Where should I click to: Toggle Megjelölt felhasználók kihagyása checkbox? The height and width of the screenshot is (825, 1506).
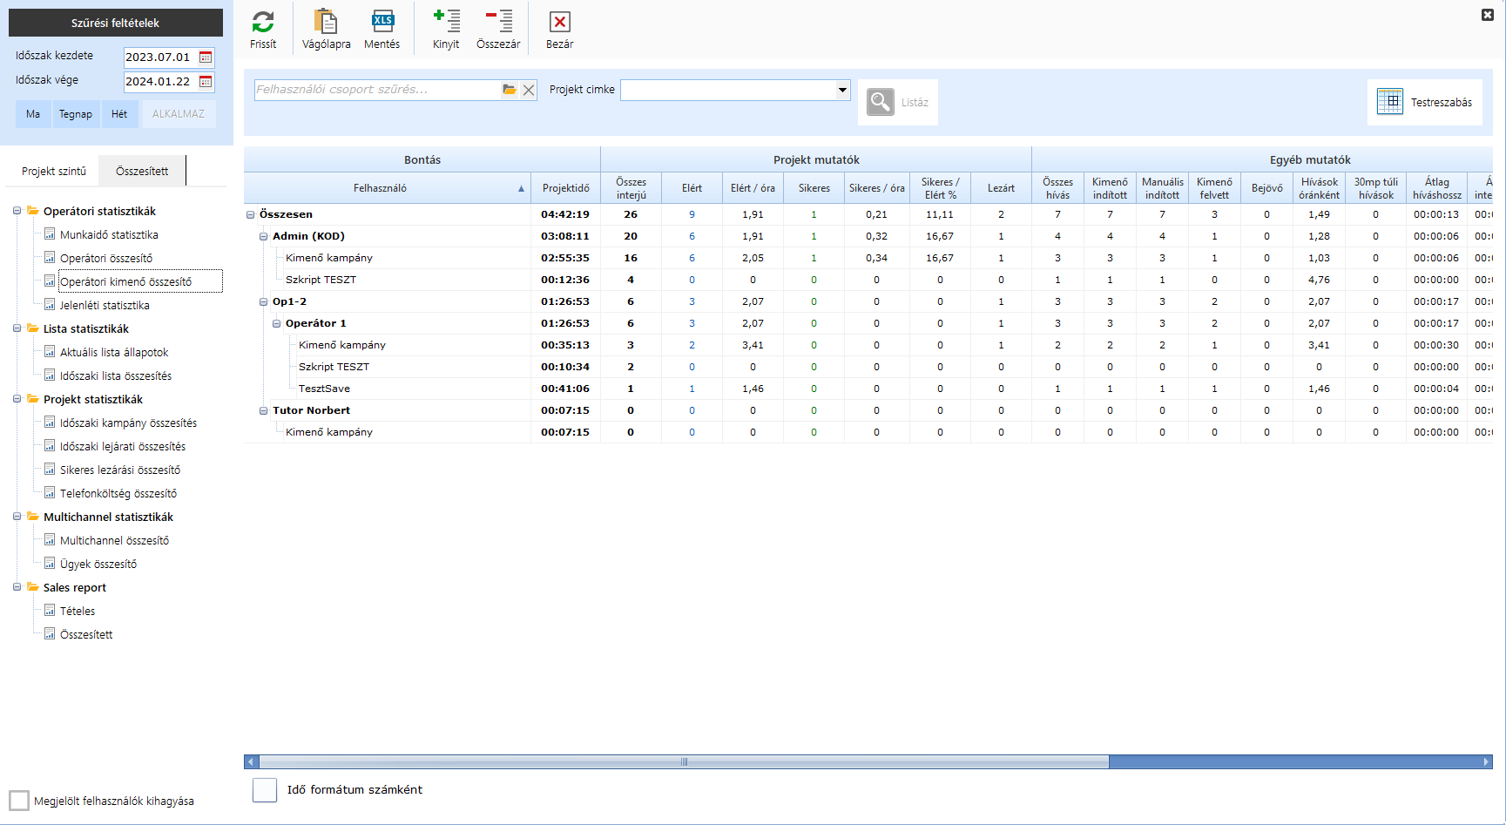(19, 801)
